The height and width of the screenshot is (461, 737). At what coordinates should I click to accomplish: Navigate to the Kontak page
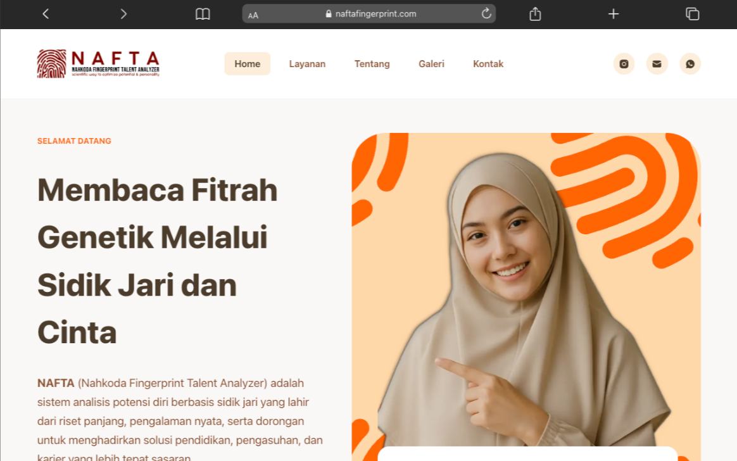pos(488,64)
